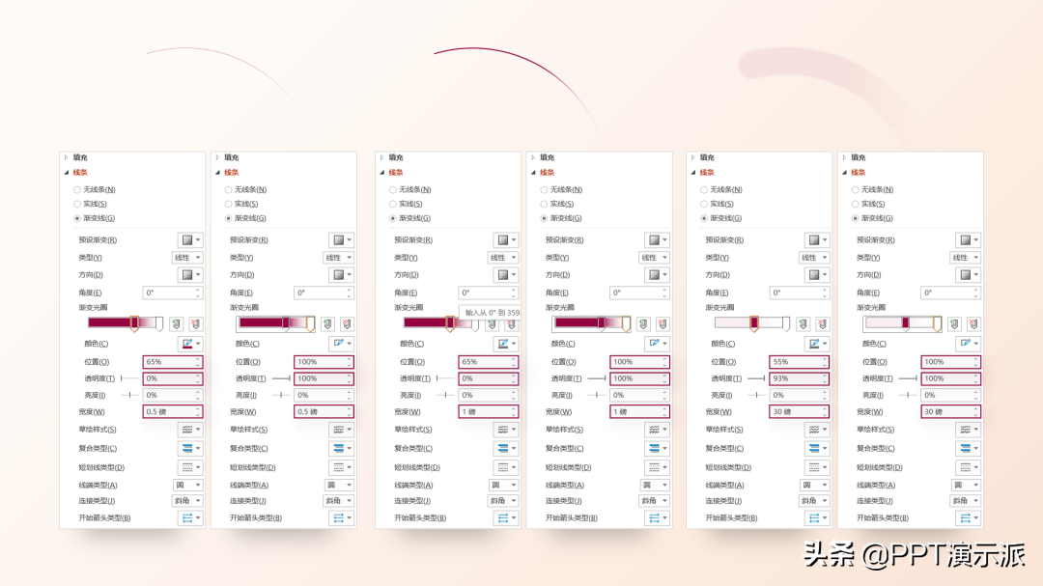
Task: Remove gradient stop in first panel (0.5磅, 65%)
Action: coord(195,324)
